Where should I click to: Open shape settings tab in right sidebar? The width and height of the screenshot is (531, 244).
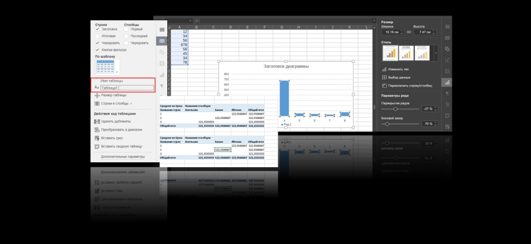click(x=447, y=49)
